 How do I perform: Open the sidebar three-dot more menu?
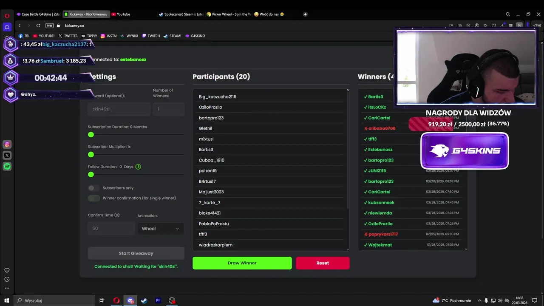[x=7, y=288]
